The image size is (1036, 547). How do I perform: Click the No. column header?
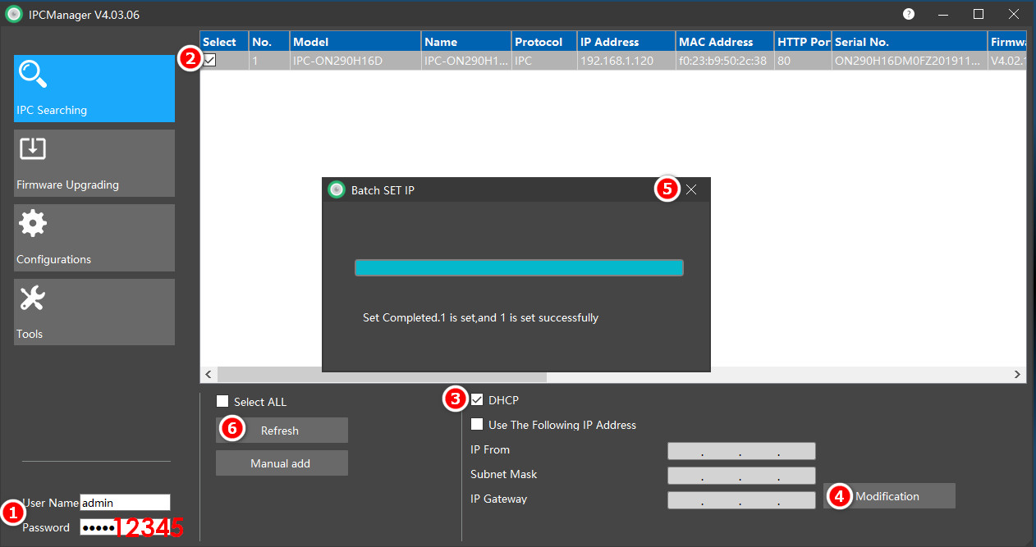[269, 42]
